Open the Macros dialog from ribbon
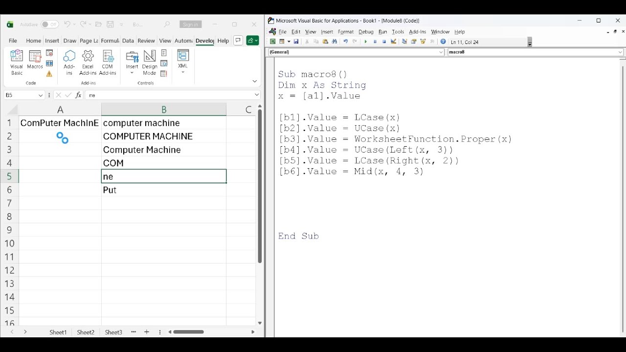626x352 pixels. pyautogui.click(x=35, y=60)
